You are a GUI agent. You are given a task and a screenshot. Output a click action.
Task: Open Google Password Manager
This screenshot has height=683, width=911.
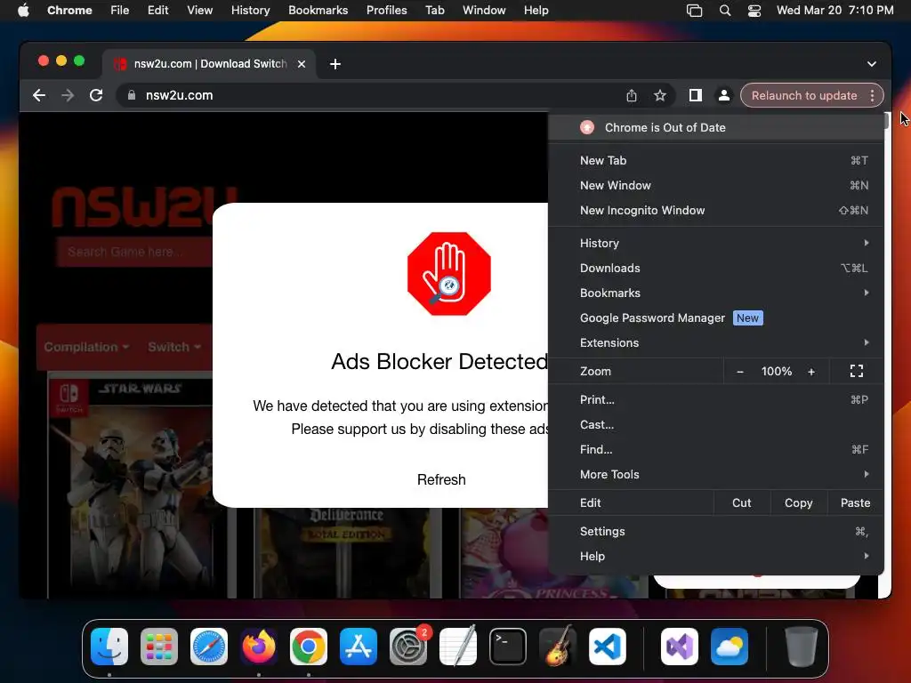(x=716, y=318)
